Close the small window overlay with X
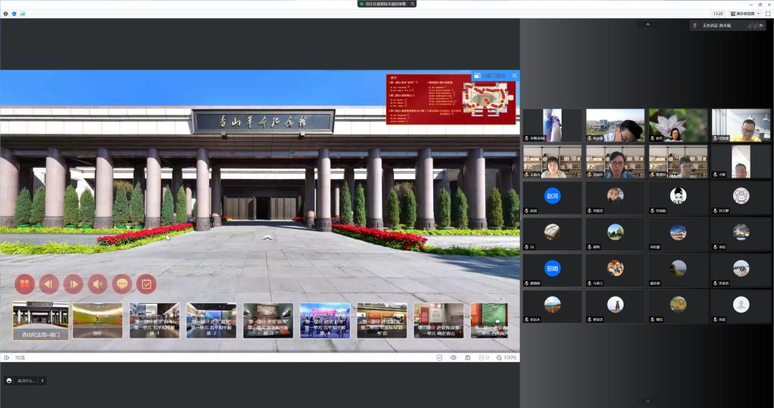 click(x=514, y=76)
